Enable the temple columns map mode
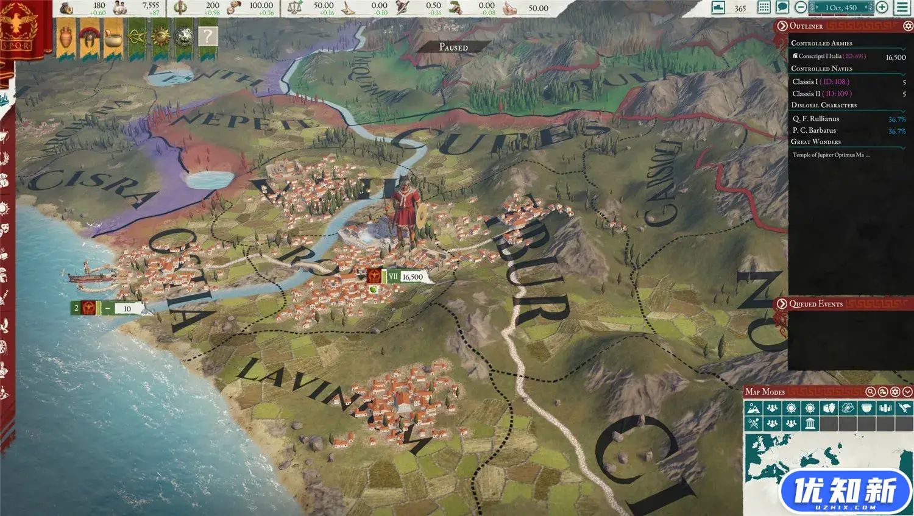The image size is (914, 516). pyautogui.click(x=810, y=423)
